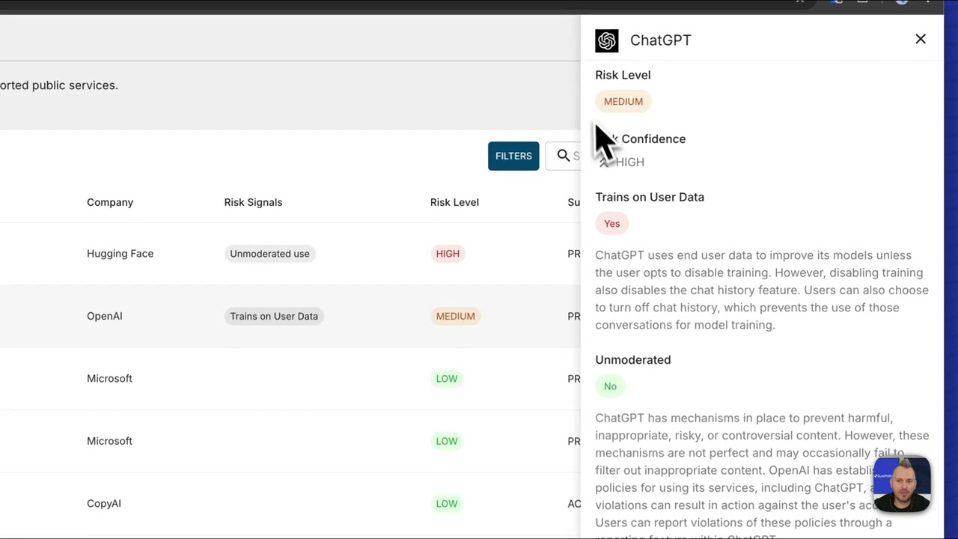Sort by the Risk Signals column header
This screenshot has width=958, height=539.
(253, 202)
